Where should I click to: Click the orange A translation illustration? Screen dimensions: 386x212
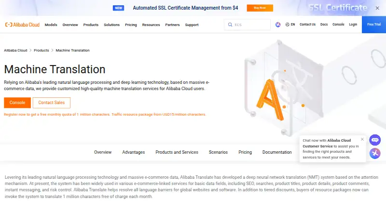269,100
